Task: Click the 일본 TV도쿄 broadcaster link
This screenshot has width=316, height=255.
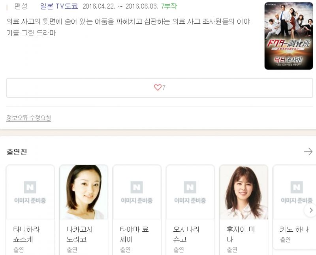Action: 59,6
